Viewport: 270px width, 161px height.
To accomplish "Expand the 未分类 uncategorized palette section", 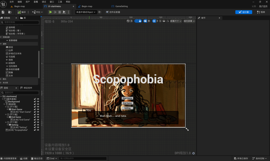I will [x=1, y=83].
